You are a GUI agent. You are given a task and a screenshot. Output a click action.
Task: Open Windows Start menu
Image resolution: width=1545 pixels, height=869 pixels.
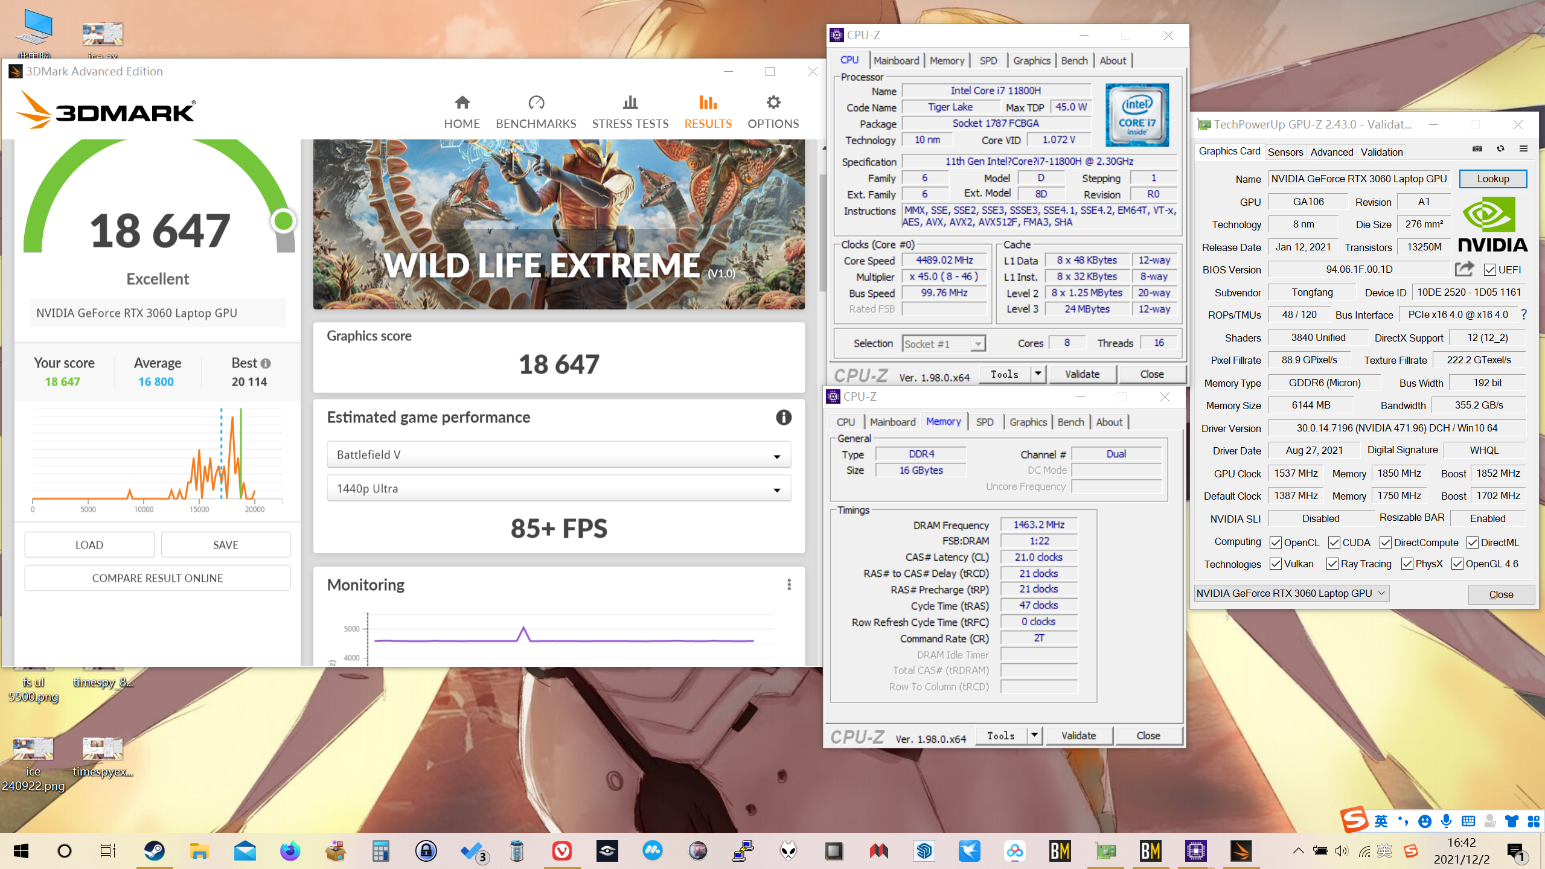[21, 851]
